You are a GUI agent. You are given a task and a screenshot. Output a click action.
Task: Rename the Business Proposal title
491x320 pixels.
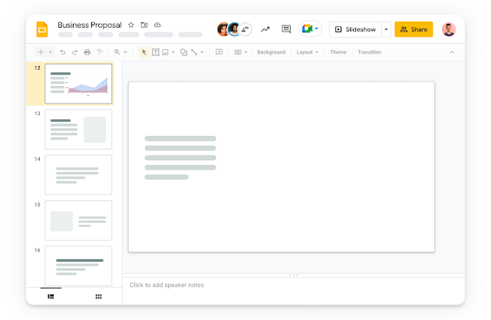pos(90,25)
